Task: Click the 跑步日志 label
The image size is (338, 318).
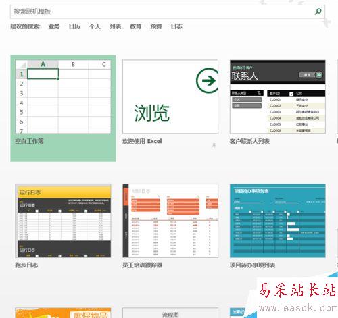Action: (26, 265)
